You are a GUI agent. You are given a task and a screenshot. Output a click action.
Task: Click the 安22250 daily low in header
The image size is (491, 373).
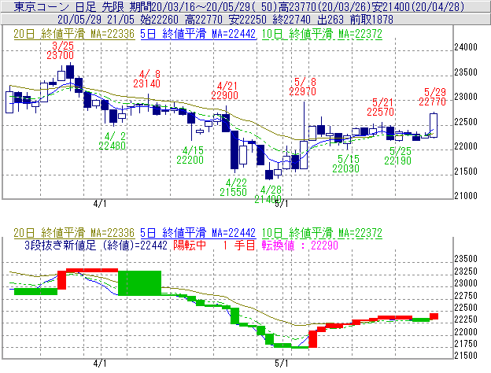tap(248, 20)
